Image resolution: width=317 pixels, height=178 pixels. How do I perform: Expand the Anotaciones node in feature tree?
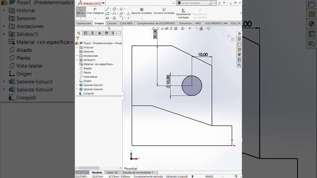[x=77, y=56]
